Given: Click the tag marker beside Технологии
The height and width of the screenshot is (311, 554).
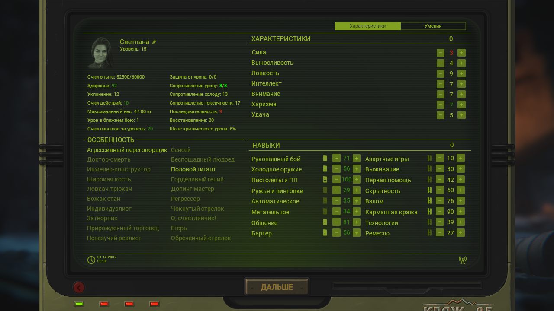Looking at the screenshot, I should 429,222.
